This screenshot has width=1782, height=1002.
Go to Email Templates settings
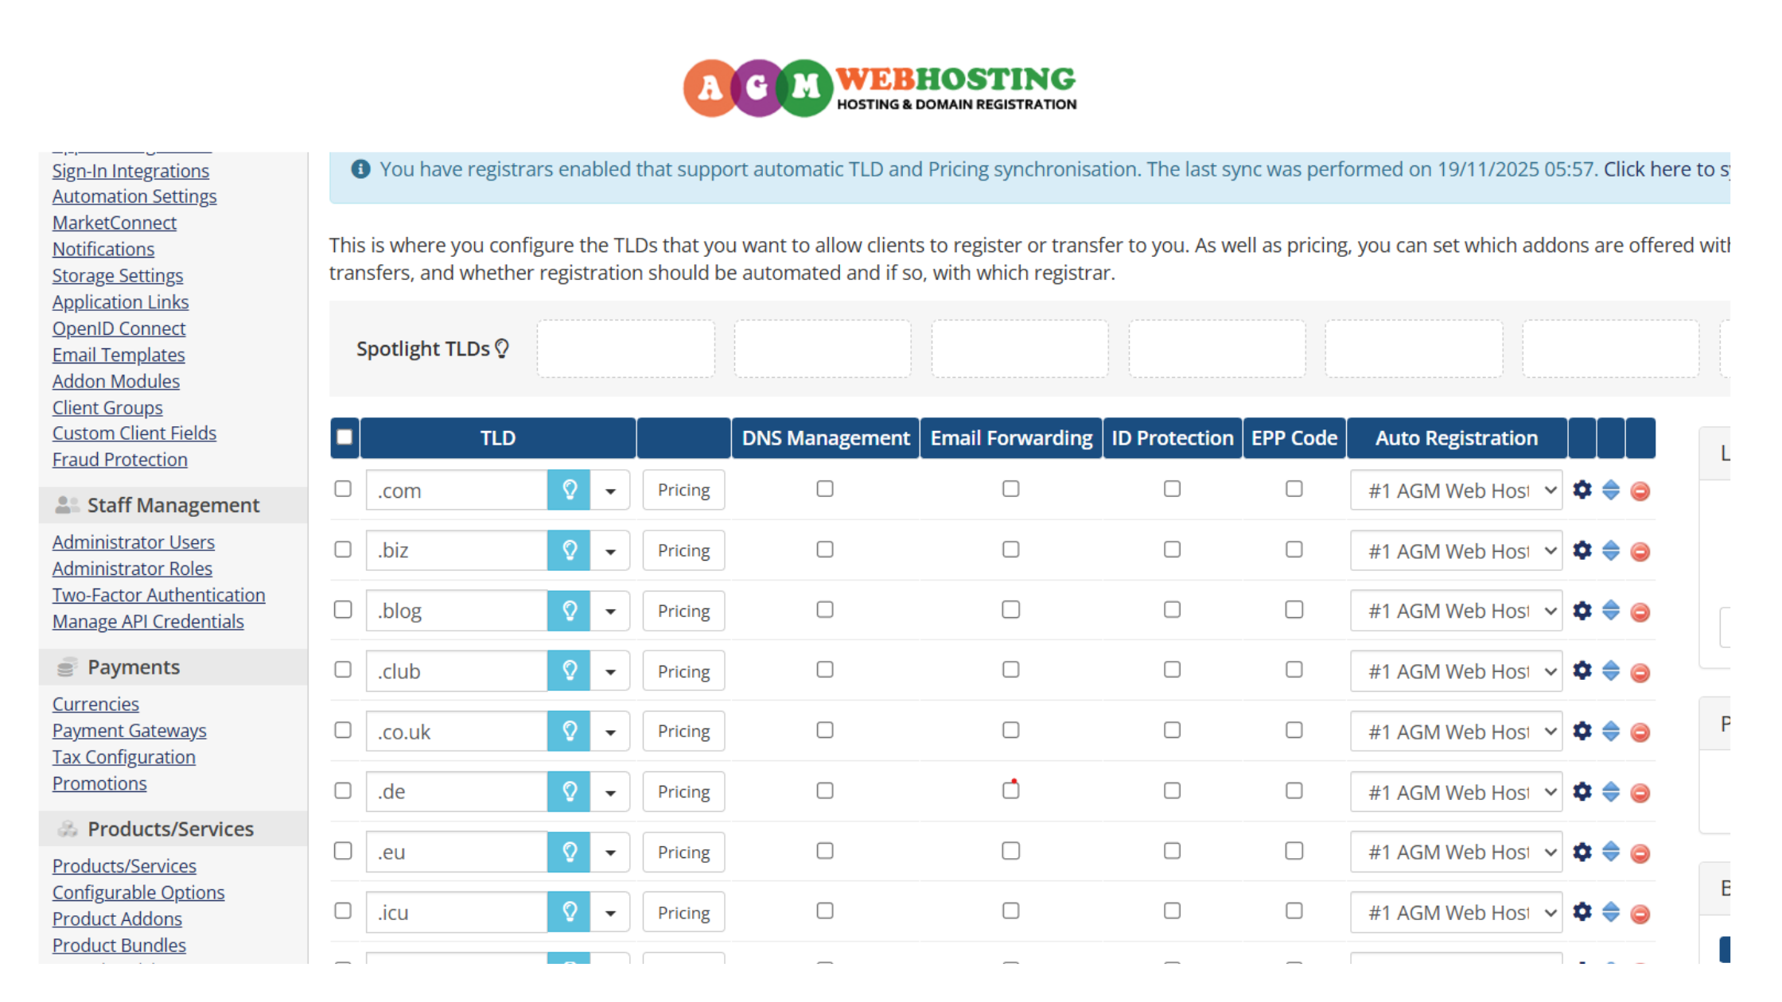point(119,355)
